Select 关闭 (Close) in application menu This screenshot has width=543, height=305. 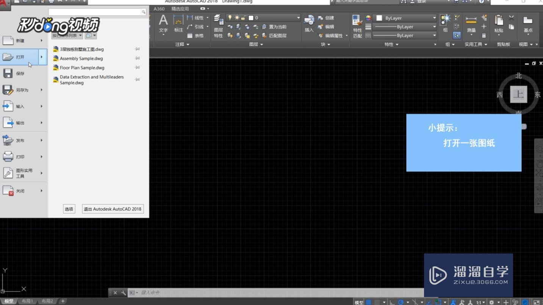[x=23, y=191]
